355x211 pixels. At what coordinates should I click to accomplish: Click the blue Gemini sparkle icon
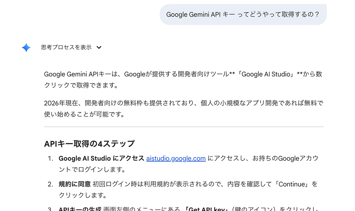26,48
